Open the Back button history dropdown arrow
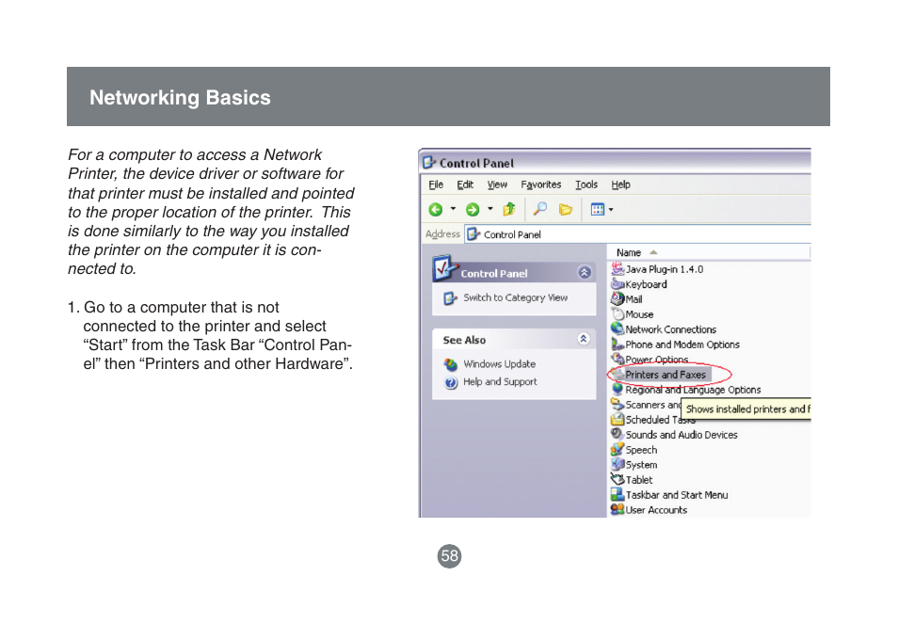 pyautogui.click(x=453, y=209)
